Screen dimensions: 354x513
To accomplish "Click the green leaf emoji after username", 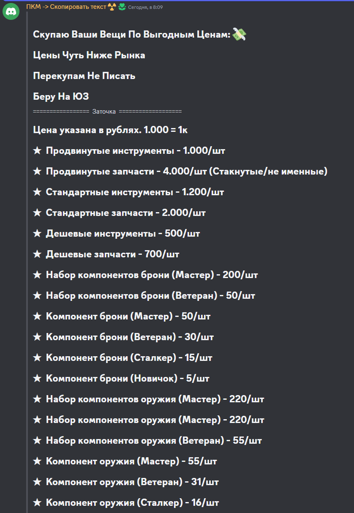I will coord(122,6).
